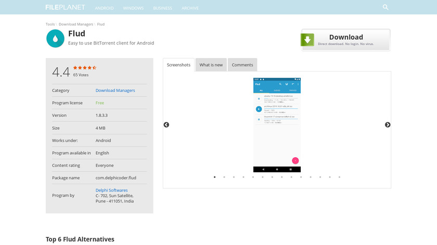Select the last carousel dot

click(339, 177)
